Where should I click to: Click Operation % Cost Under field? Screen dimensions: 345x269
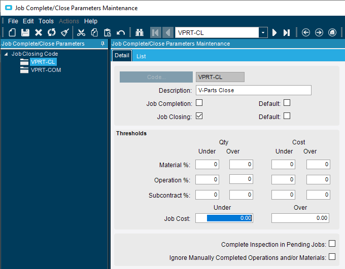pos(283,179)
